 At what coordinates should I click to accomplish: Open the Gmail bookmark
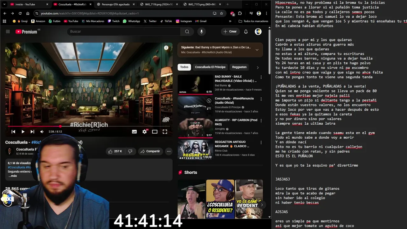coord(200,21)
